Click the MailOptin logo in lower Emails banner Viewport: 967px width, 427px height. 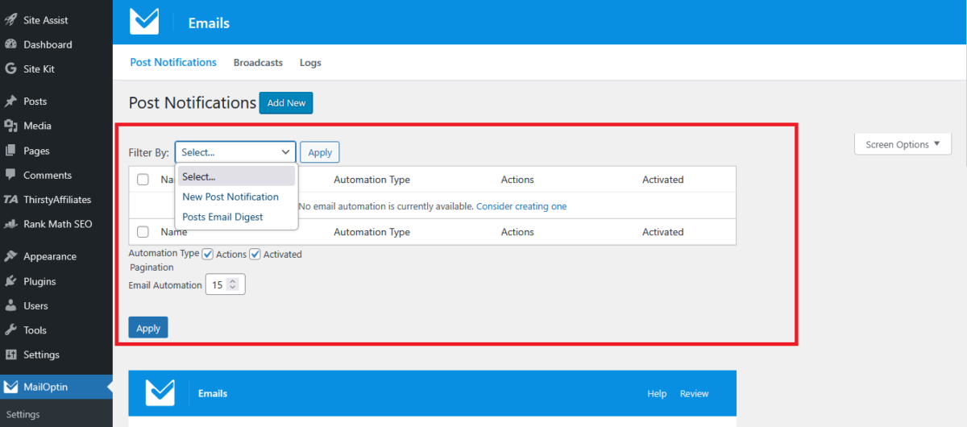[160, 392]
